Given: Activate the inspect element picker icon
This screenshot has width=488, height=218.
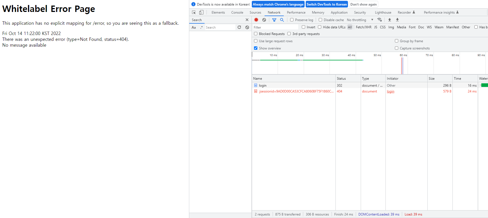Looking at the screenshot, I should point(194,12).
